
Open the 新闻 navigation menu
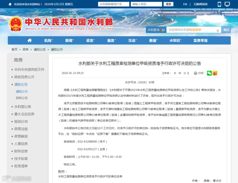[x=69, y=40]
